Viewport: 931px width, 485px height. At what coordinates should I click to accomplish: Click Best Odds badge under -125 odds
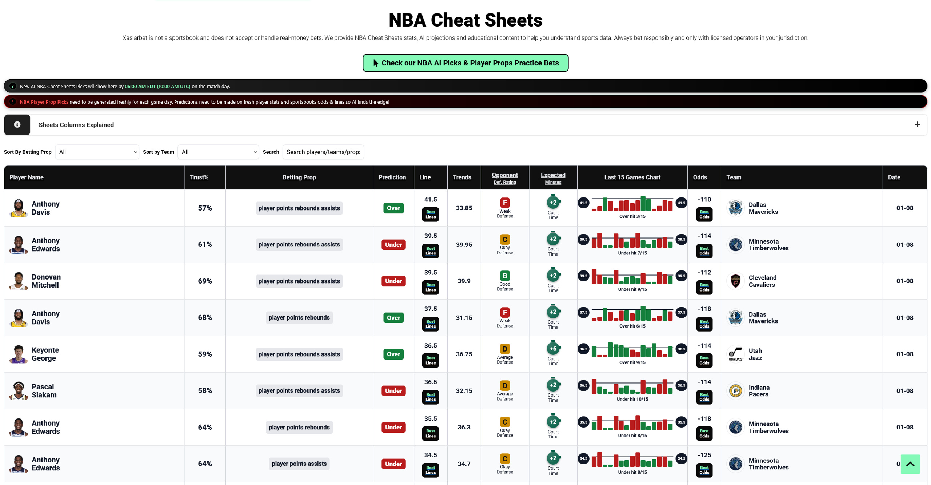(x=704, y=470)
